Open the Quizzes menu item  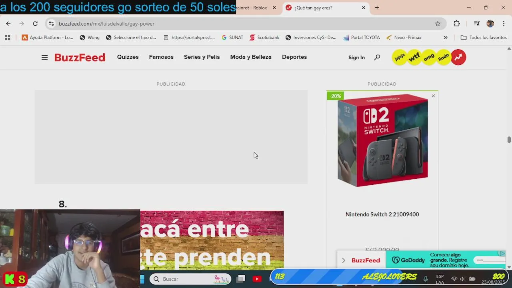click(128, 57)
